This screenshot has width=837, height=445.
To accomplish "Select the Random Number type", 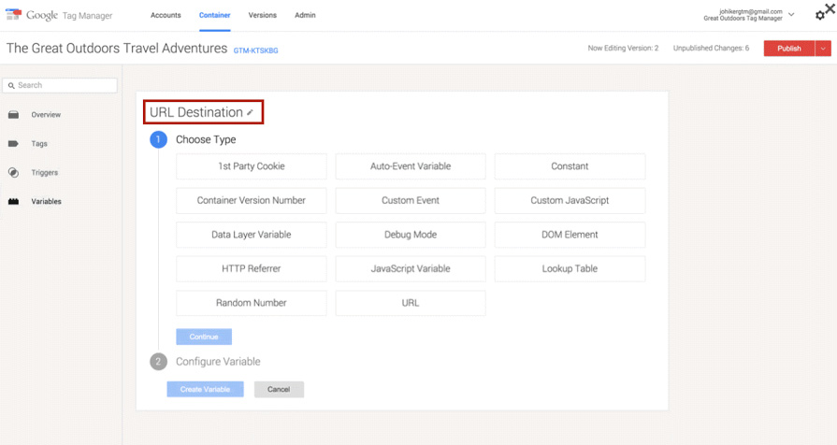I will pyautogui.click(x=251, y=303).
